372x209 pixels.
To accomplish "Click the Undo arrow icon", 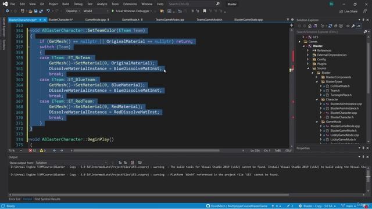I will 48,11.
